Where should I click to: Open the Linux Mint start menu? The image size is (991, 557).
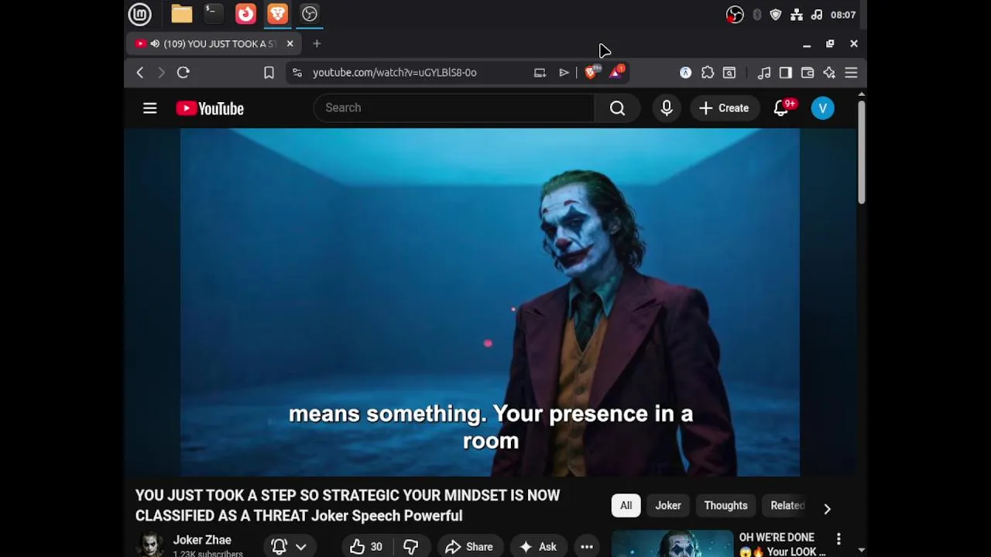point(140,14)
